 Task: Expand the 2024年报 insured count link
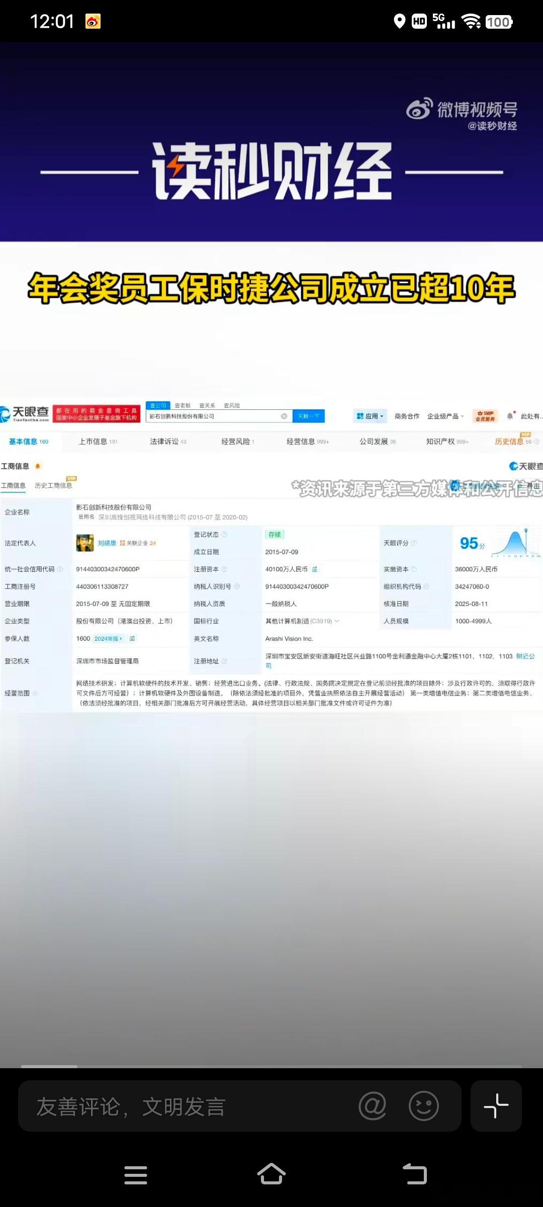[108, 639]
